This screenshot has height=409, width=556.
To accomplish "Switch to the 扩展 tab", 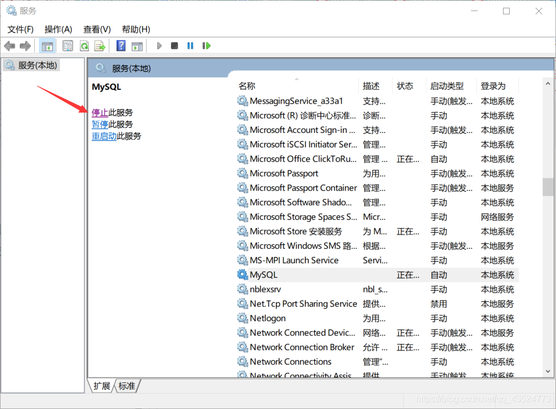I will tap(102, 386).
